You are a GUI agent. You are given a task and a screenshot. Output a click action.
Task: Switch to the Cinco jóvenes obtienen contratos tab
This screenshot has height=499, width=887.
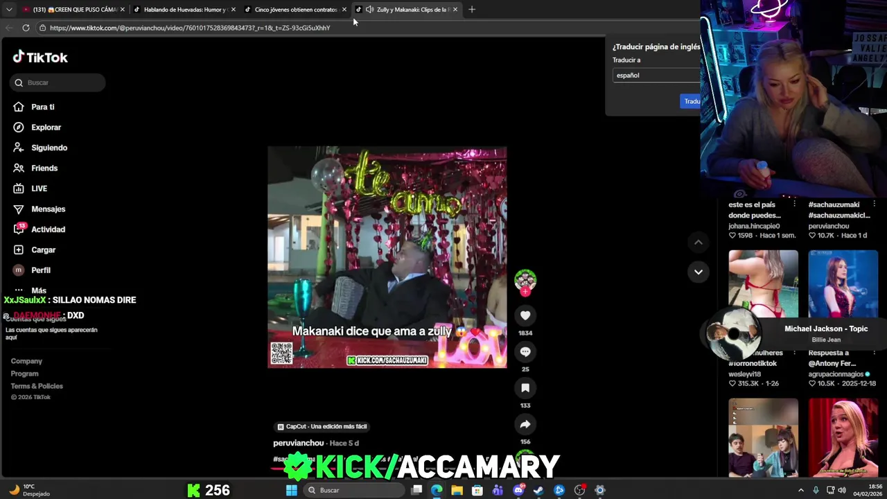(295, 10)
